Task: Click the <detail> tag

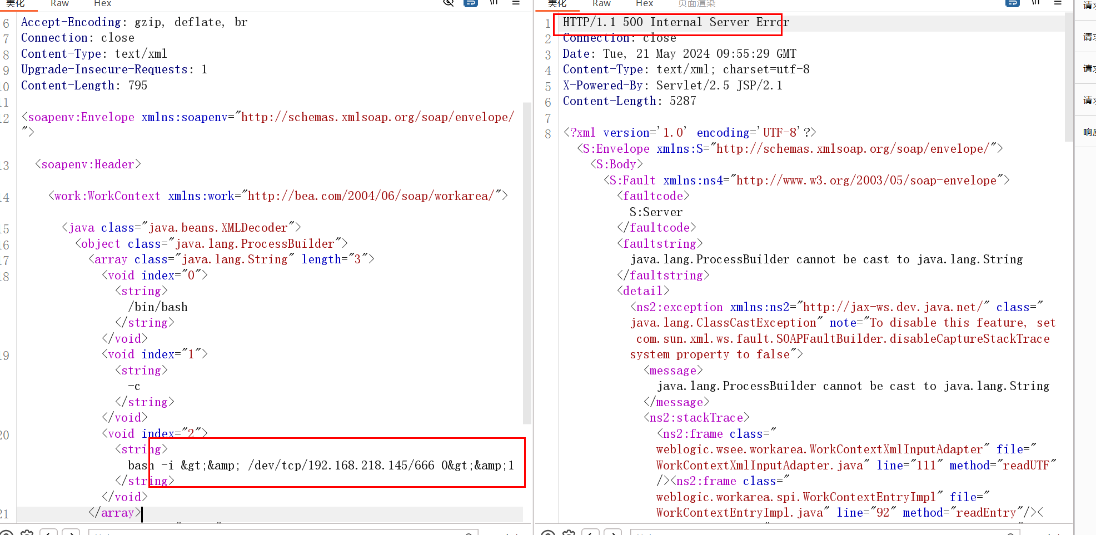Action: point(643,291)
